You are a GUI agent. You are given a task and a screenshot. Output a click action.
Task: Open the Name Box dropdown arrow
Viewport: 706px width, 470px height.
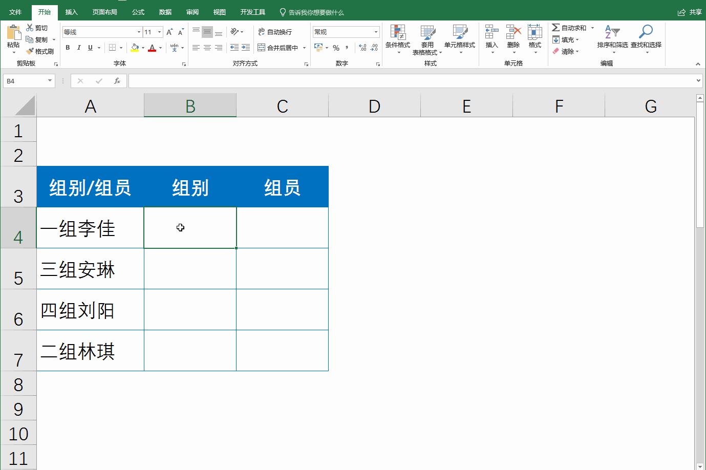coord(50,80)
